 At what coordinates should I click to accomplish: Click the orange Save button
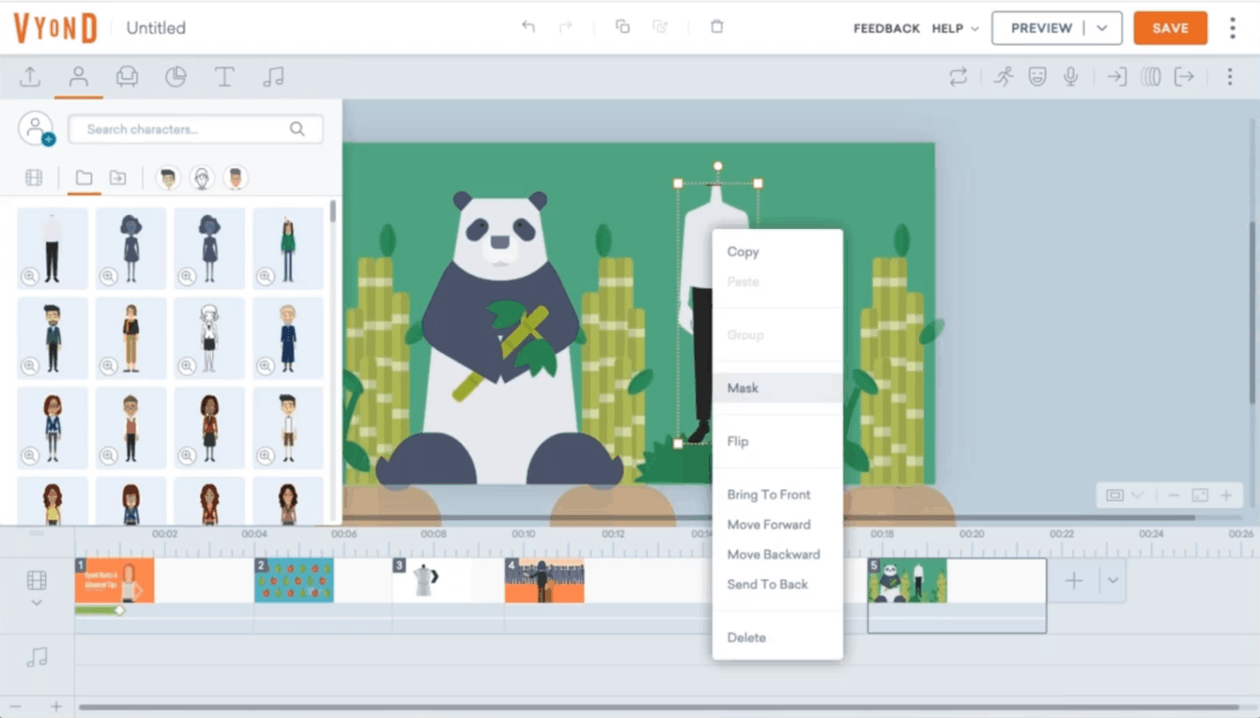click(1170, 28)
